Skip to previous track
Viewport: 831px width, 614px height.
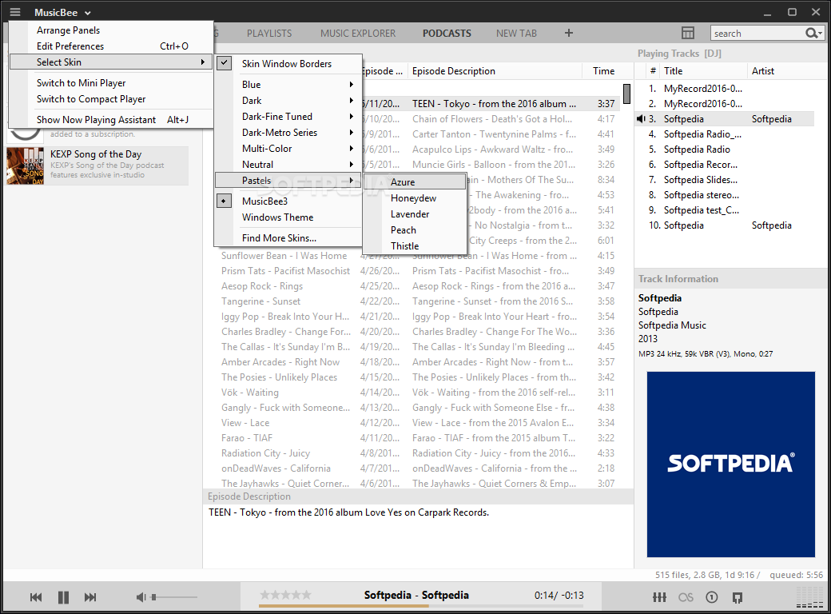click(x=35, y=597)
